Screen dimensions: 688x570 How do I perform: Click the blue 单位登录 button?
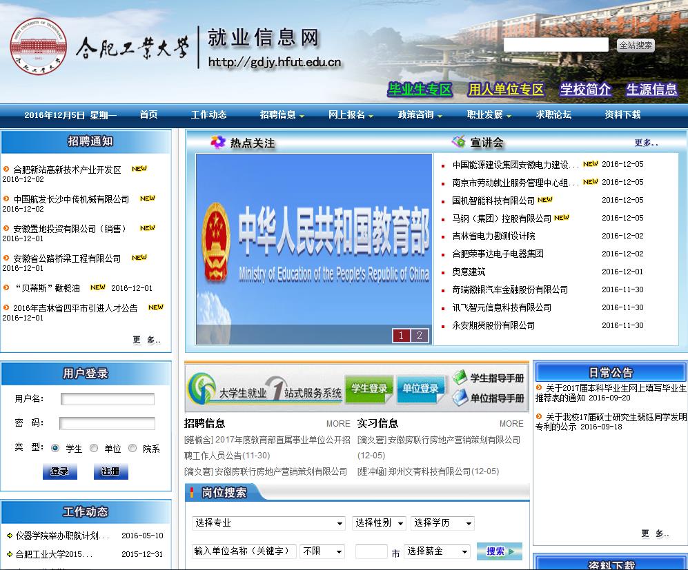(420, 389)
